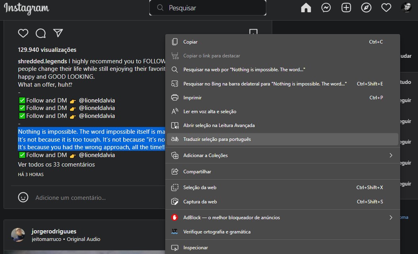Image resolution: width=418 pixels, height=254 pixels.
Task: Focus the Pesquisar search field
Action: tap(208, 8)
